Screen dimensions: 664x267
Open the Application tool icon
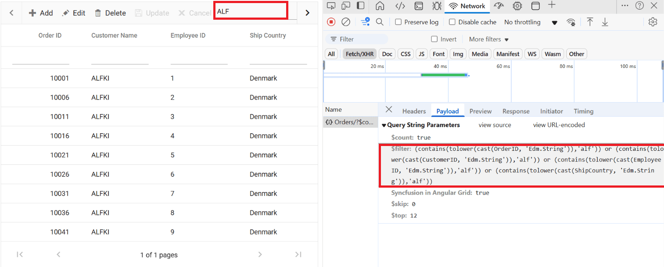point(535,6)
